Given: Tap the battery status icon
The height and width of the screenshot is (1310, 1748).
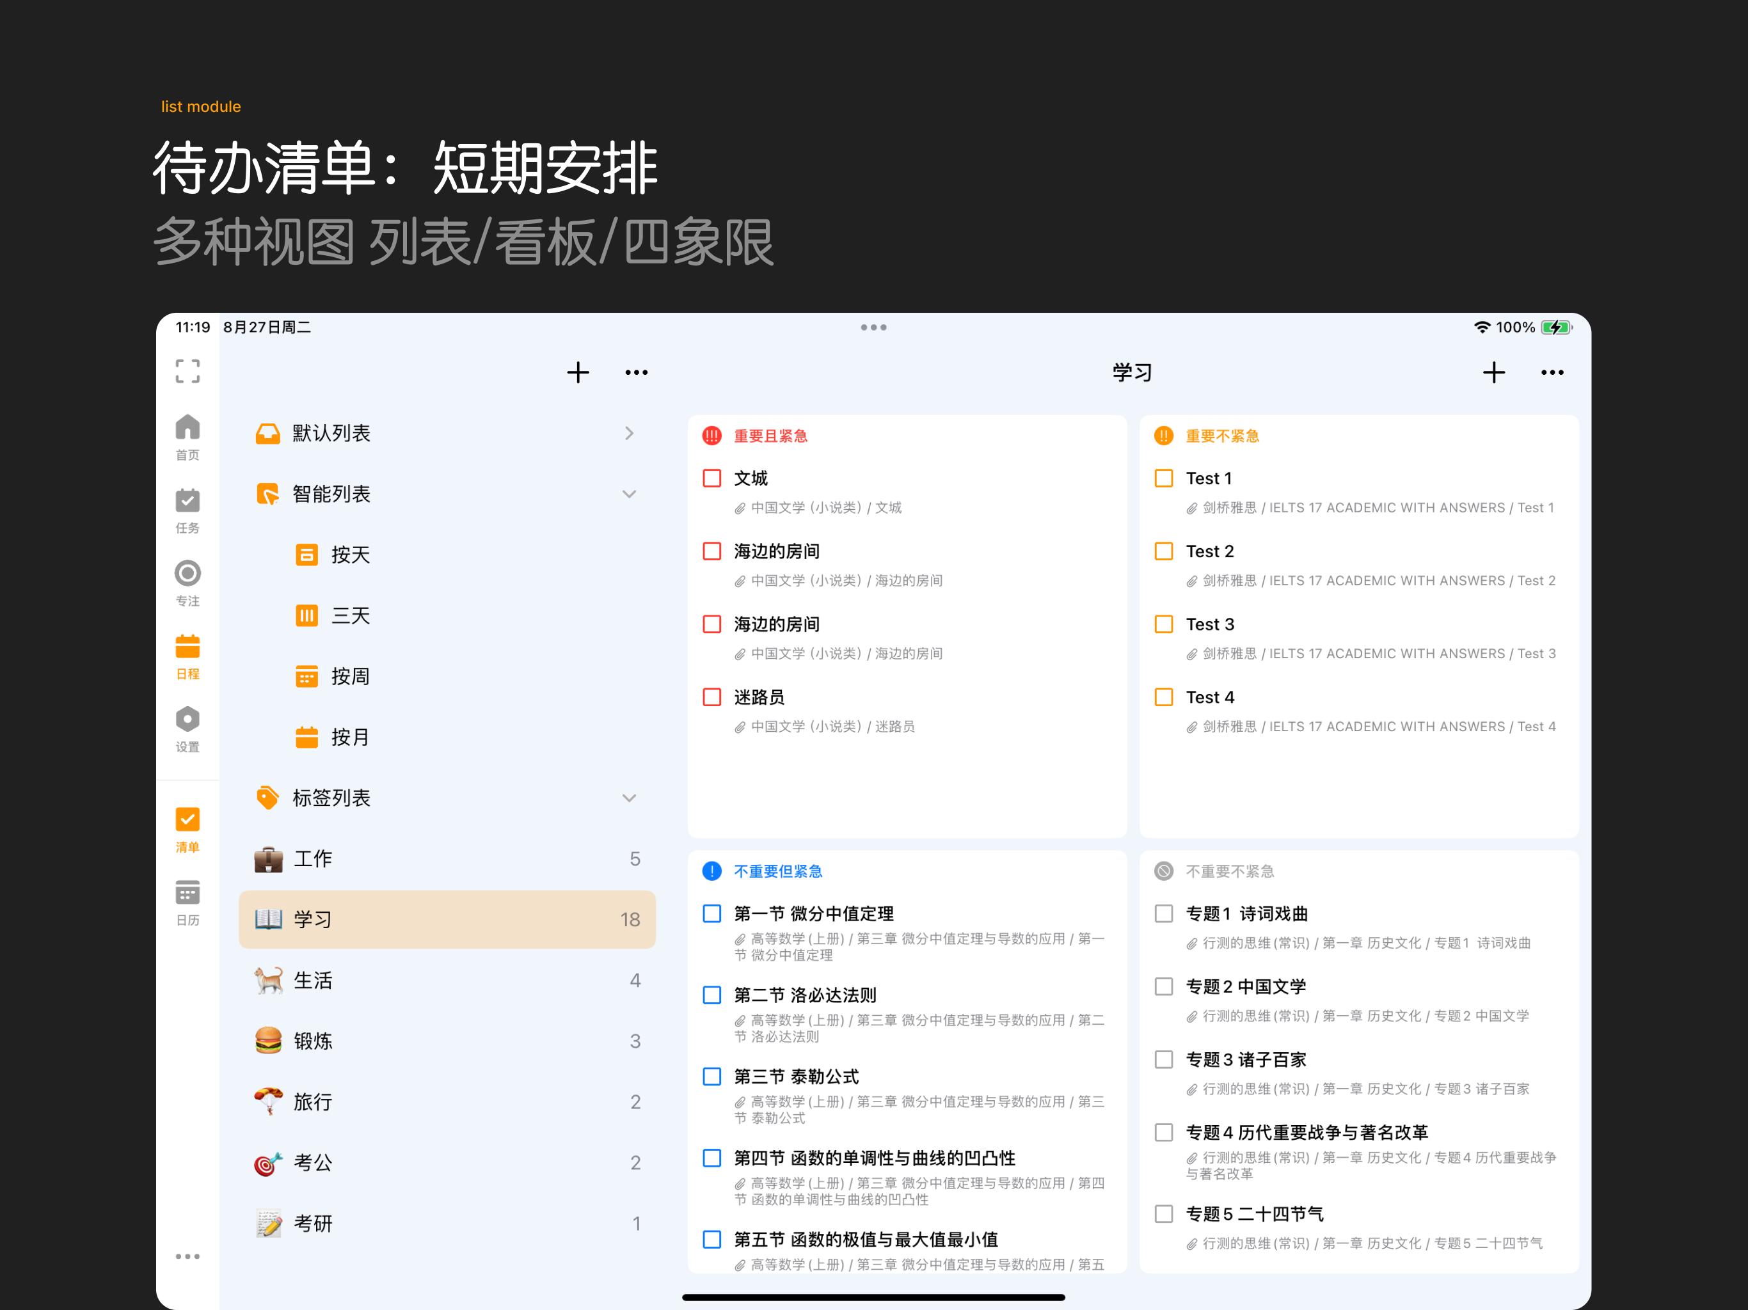Looking at the screenshot, I should point(1557,327).
